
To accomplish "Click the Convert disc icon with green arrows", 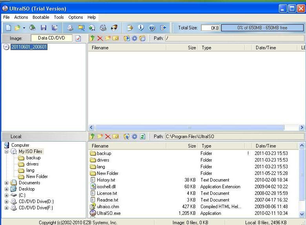I will click(92, 28).
